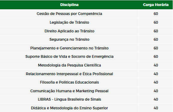Click the 60 hours for Segurança no Trânsito
The height and width of the screenshot is (112, 173).
coord(156,40)
